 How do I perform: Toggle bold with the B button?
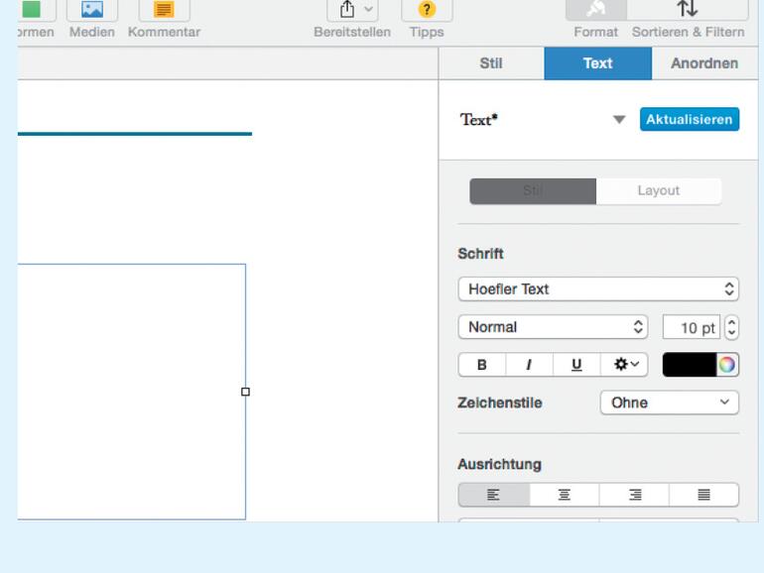[x=482, y=365]
